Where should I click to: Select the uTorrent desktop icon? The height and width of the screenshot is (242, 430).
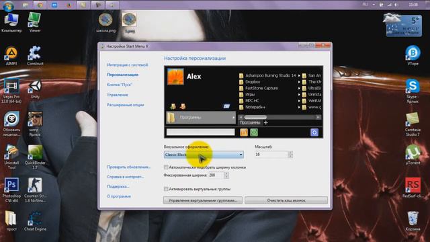[413, 155]
